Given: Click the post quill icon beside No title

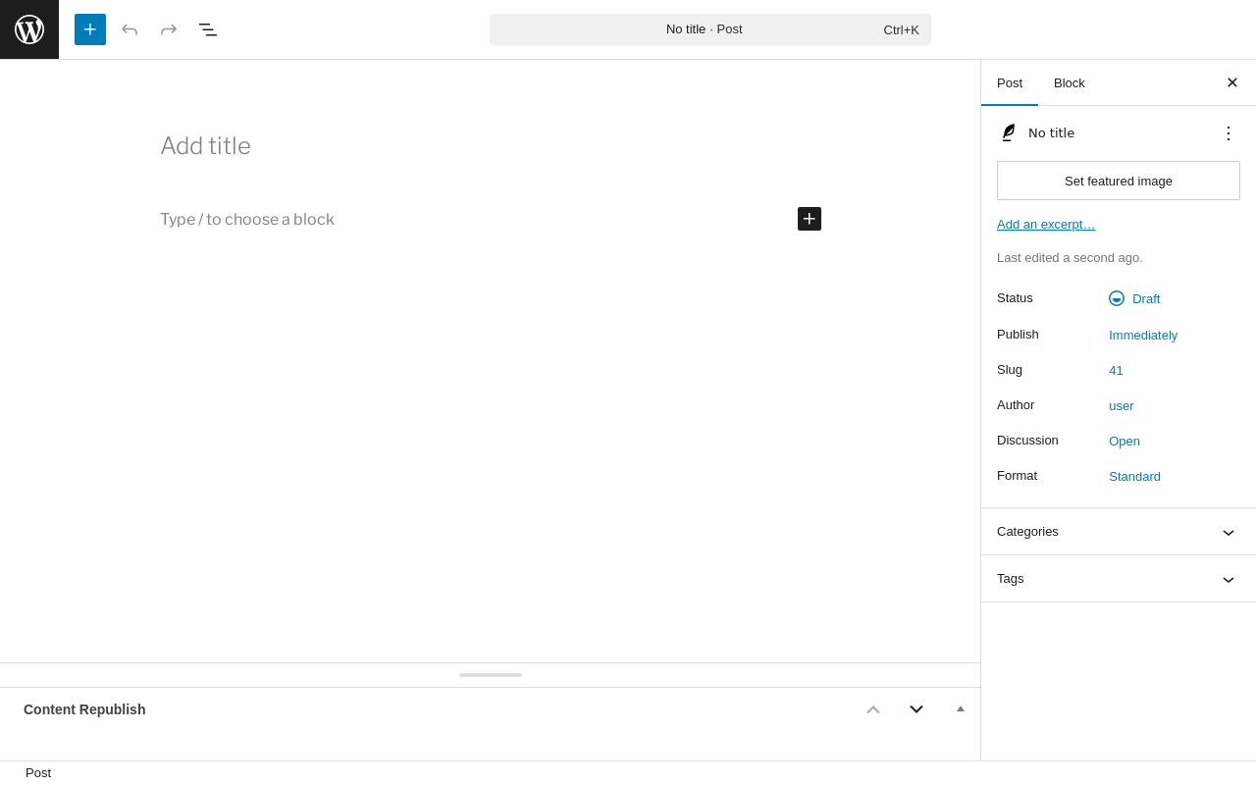Looking at the screenshot, I should [x=1008, y=132].
